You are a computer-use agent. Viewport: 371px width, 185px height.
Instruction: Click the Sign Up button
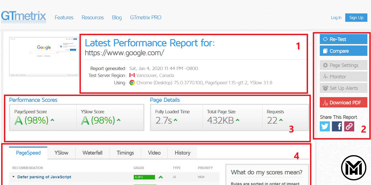coord(356,18)
